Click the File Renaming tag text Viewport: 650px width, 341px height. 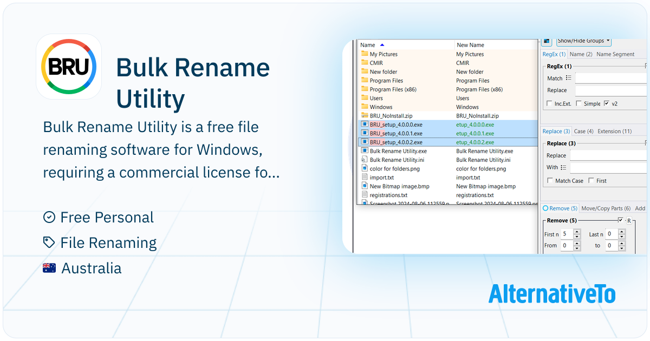(x=108, y=243)
